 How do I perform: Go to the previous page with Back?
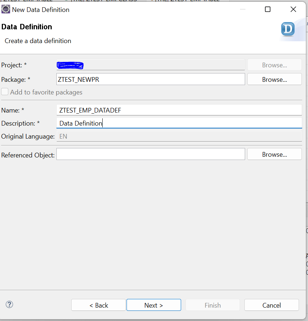(98, 305)
